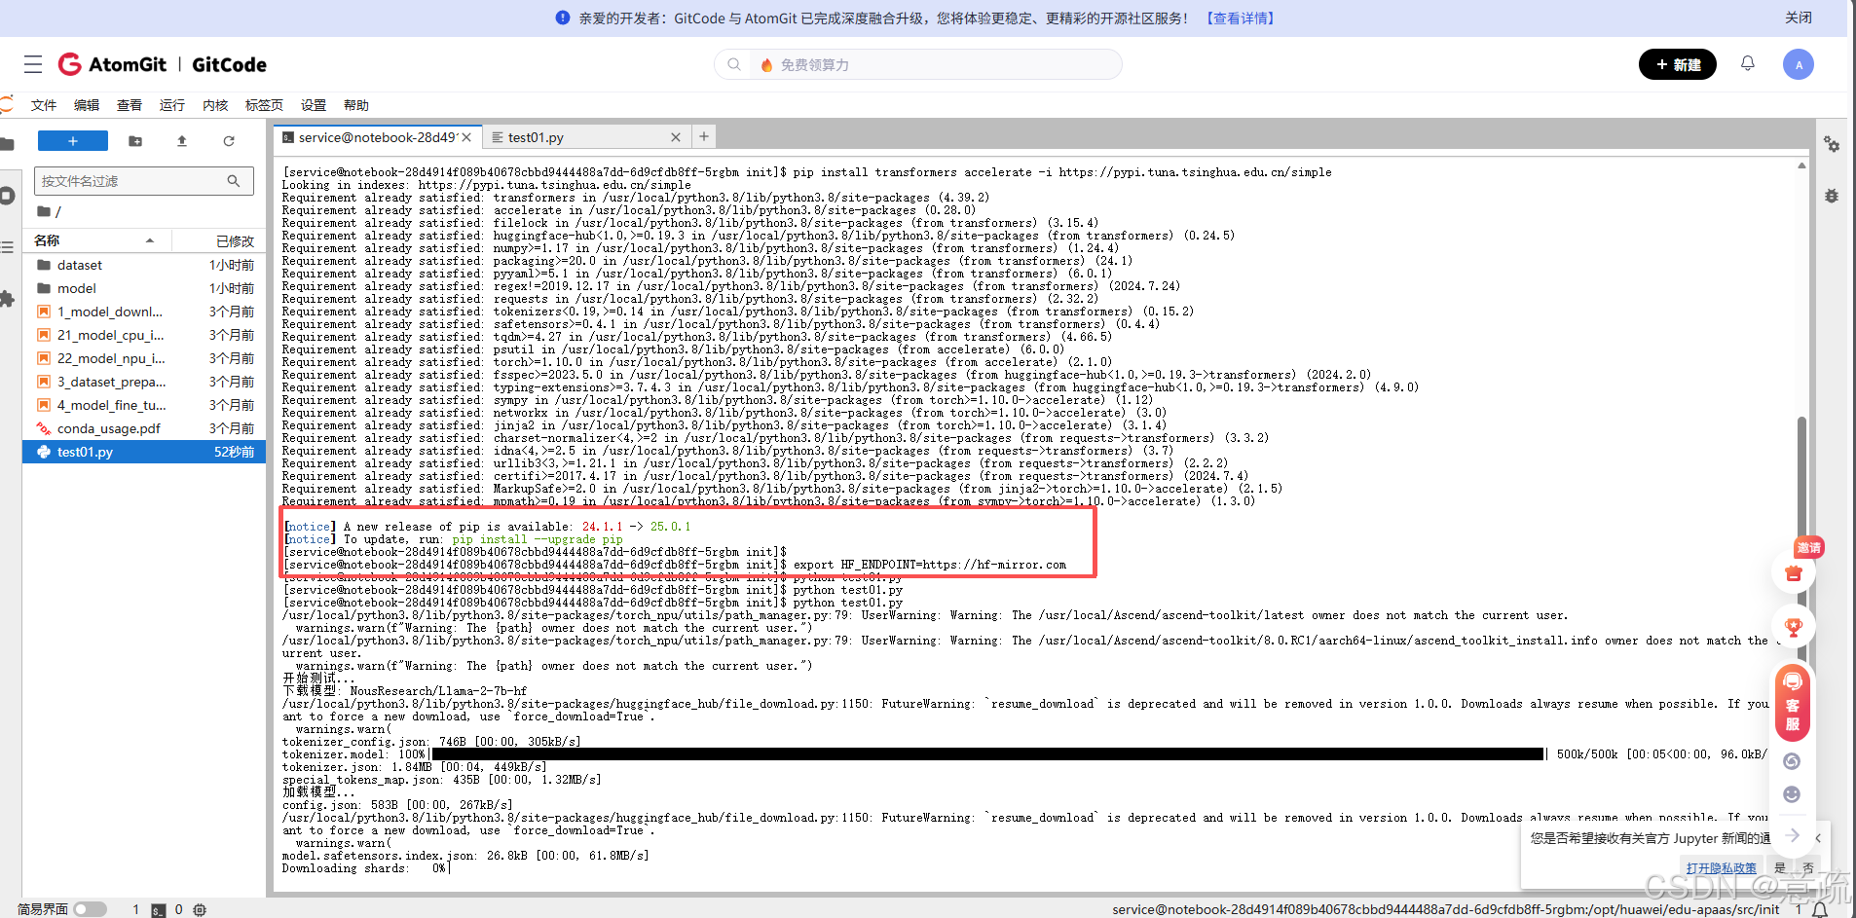The height and width of the screenshot is (918, 1856).
Task: Open the running terminals and kernels sidebar tab
Action: (x=7, y=195)
